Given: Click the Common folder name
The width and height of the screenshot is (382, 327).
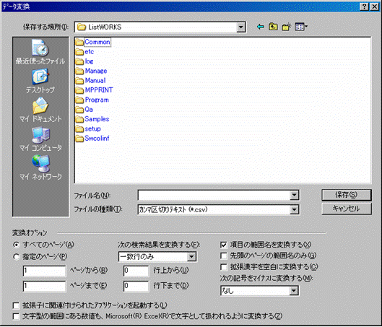Looking at the screenshot, I should coord(97,42).
